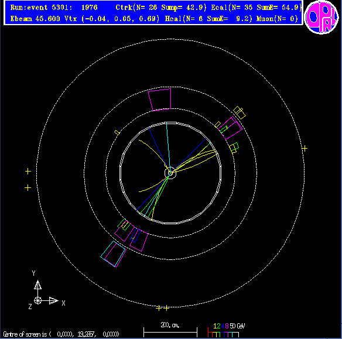
Task: Click the magenta calorimeter block at top
Action: pyautogui.click(x=159, y=100)
